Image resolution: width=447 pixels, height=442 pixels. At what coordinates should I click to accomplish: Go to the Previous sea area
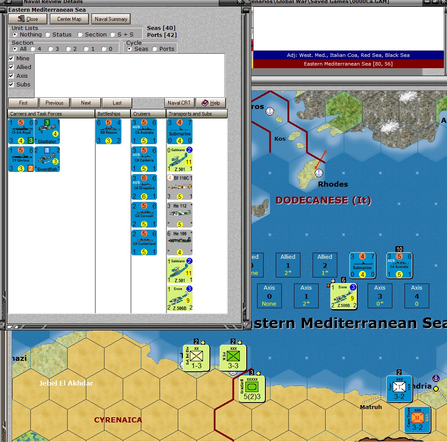55,103
